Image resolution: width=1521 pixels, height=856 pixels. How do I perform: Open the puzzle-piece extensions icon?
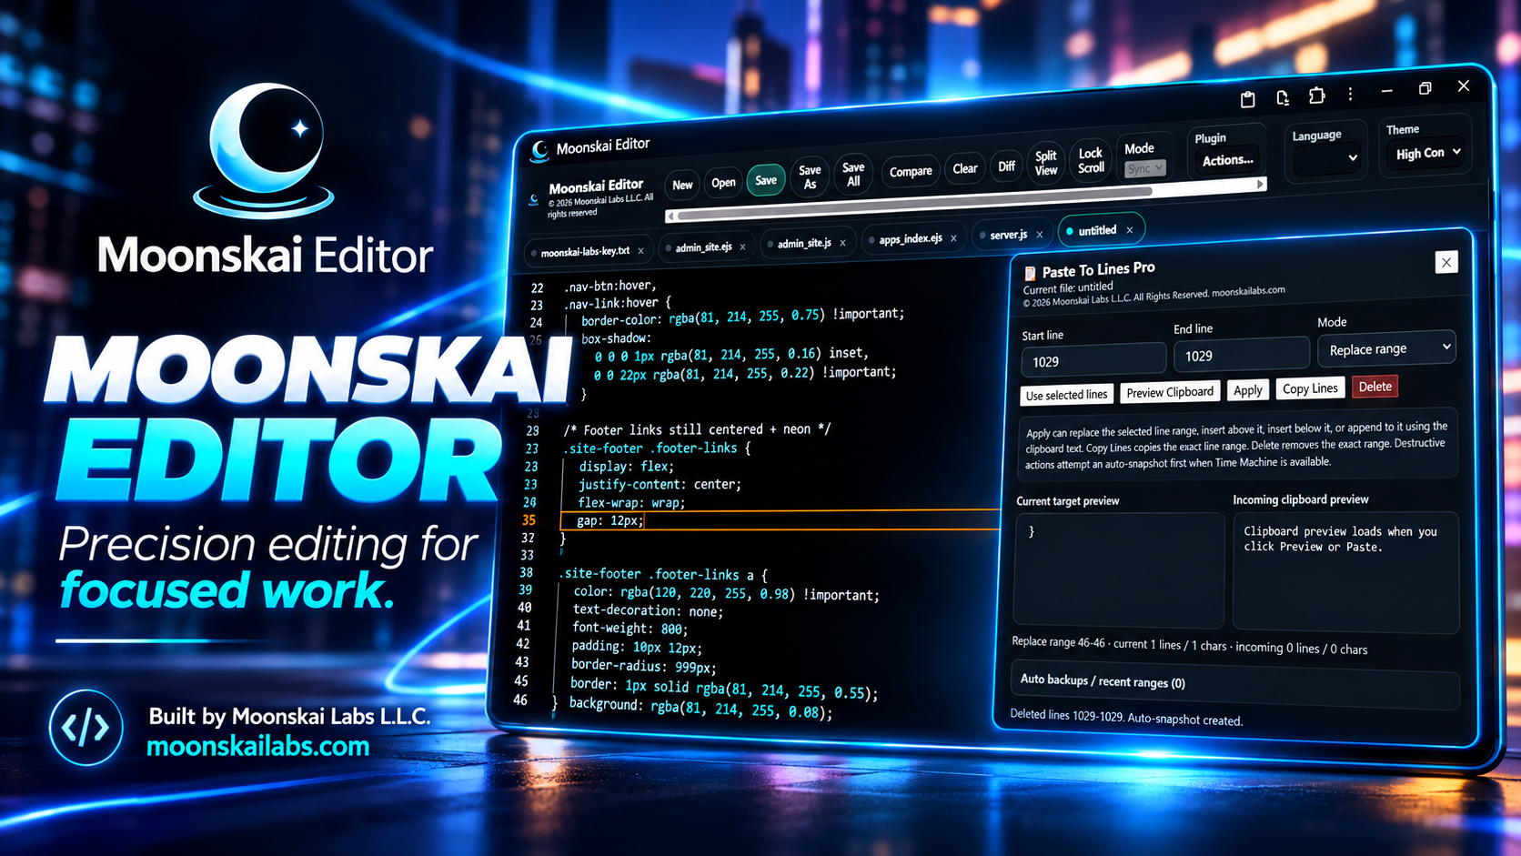(1316, 96)
